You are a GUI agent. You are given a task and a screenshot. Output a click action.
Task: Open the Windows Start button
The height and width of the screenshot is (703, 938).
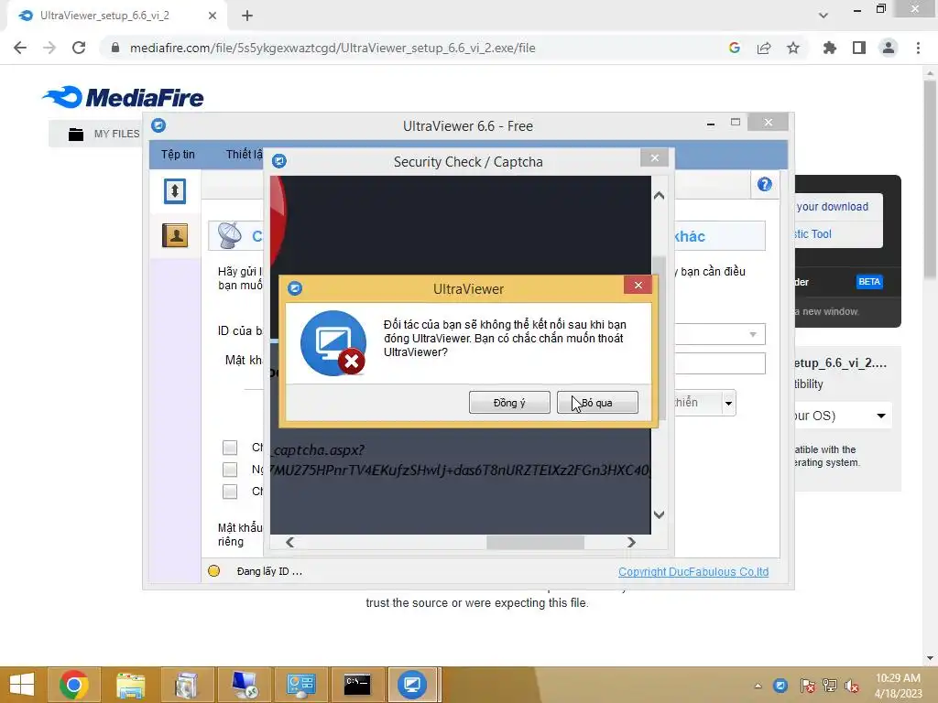(x=22, y=685)
